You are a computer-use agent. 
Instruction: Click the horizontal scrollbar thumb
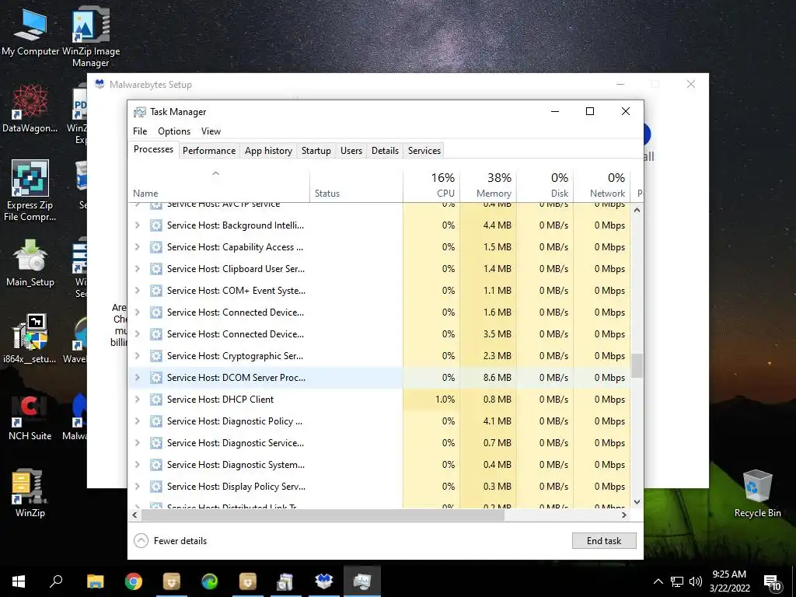(323, 515)
